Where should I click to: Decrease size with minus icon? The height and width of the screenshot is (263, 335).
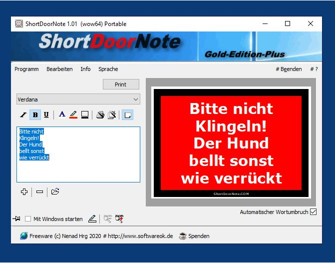(x=40, y=191)
